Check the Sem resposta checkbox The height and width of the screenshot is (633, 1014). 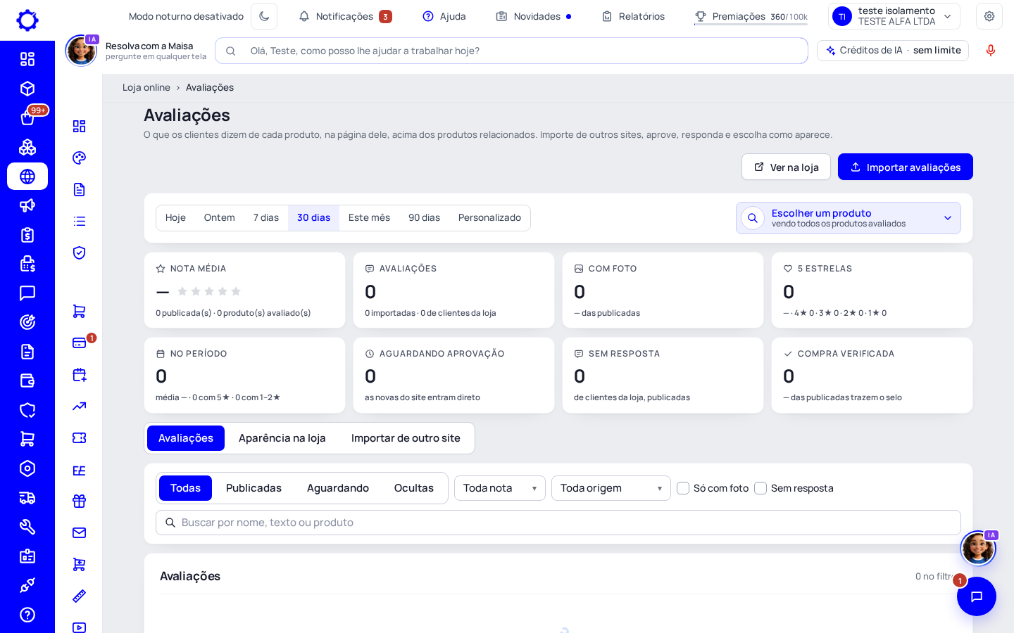pos(760,488)
